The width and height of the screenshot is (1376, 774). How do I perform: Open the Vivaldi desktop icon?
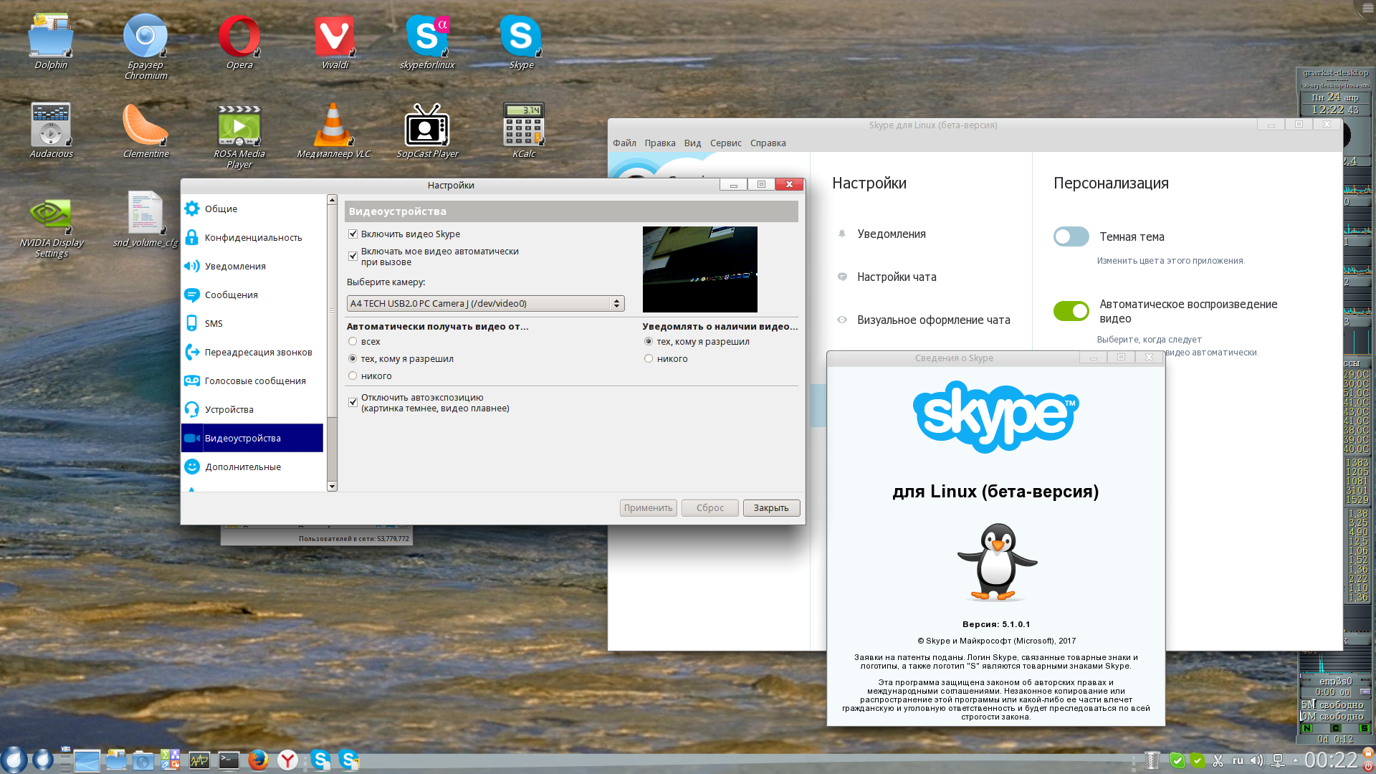[x=334, y=37]
